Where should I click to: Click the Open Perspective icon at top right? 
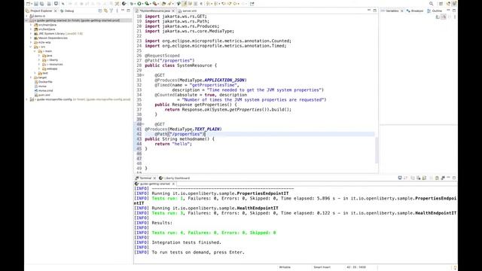click(x=441, y=4)
